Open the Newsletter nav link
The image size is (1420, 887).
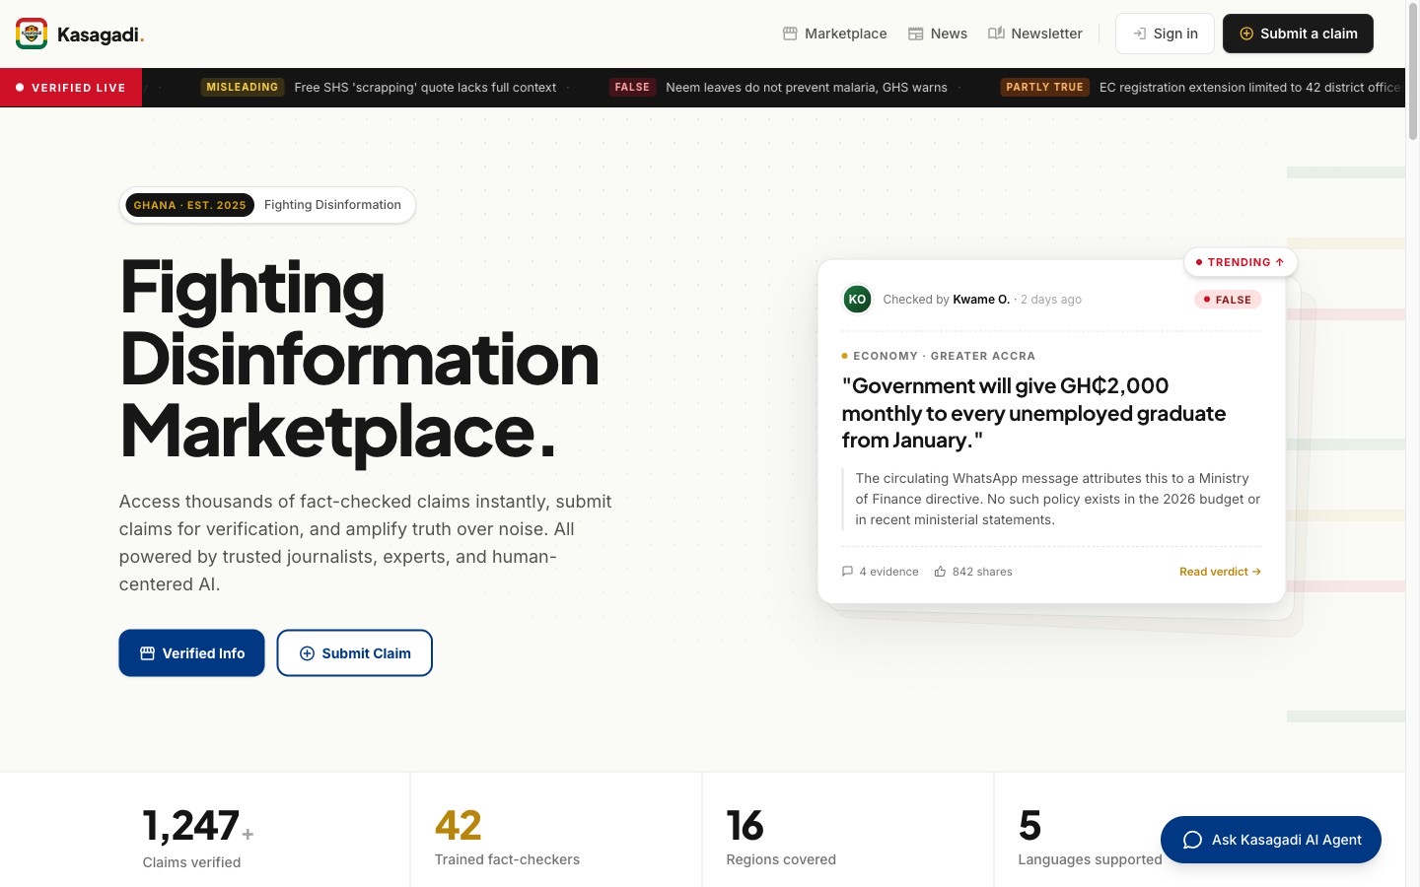[x=1035, y=34]
